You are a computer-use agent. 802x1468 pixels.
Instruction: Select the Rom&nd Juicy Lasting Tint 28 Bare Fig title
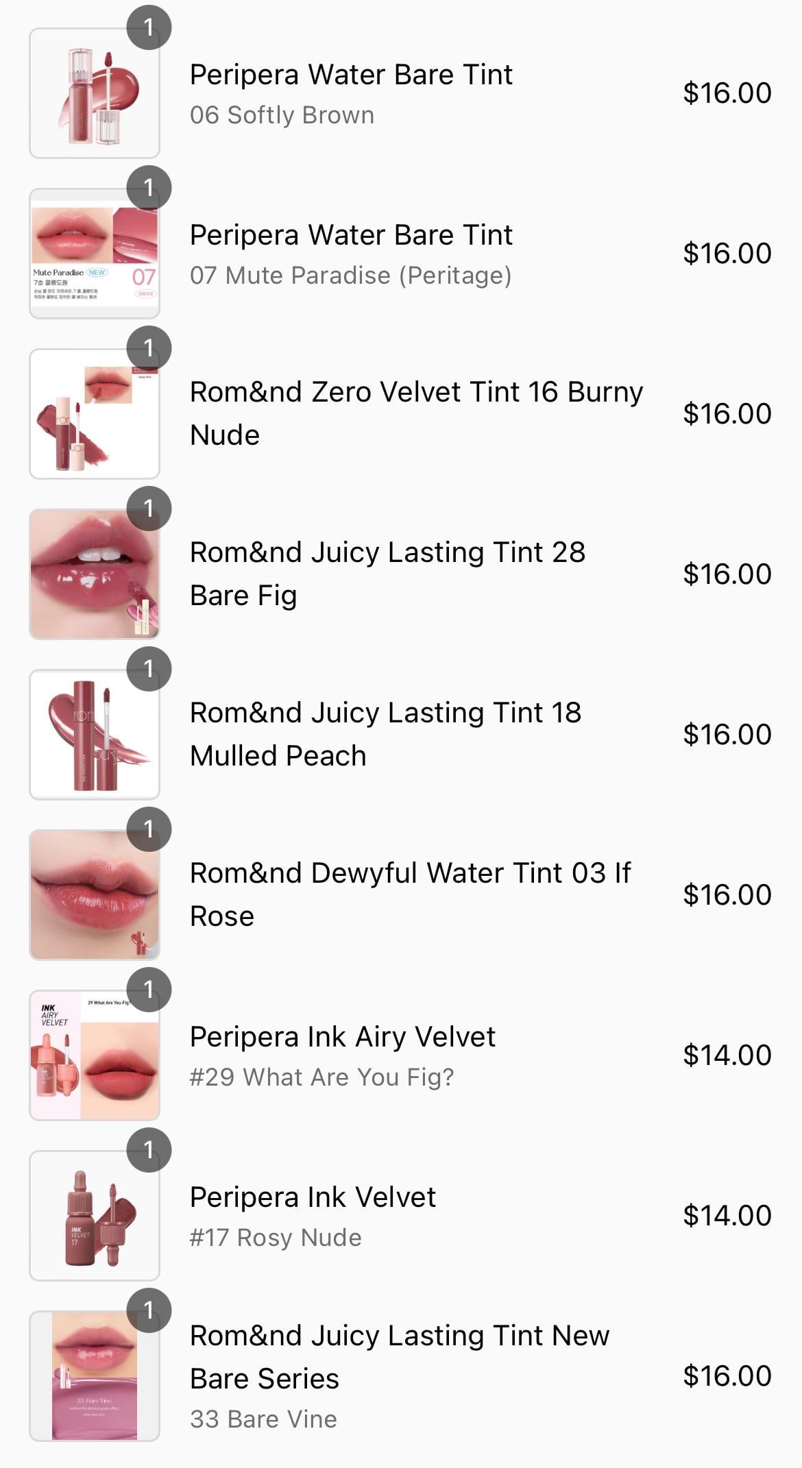[x=387, y=574]
